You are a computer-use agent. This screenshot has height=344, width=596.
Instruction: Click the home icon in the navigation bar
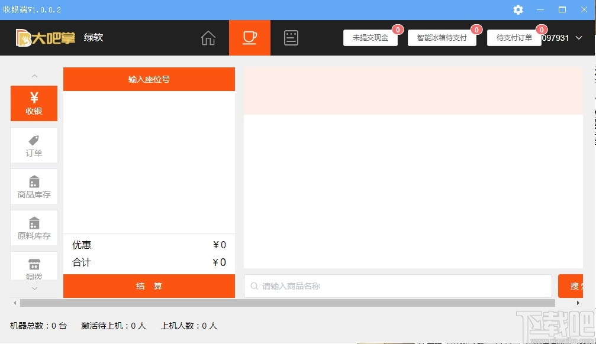pyautogui.click(x=208, y=37)
